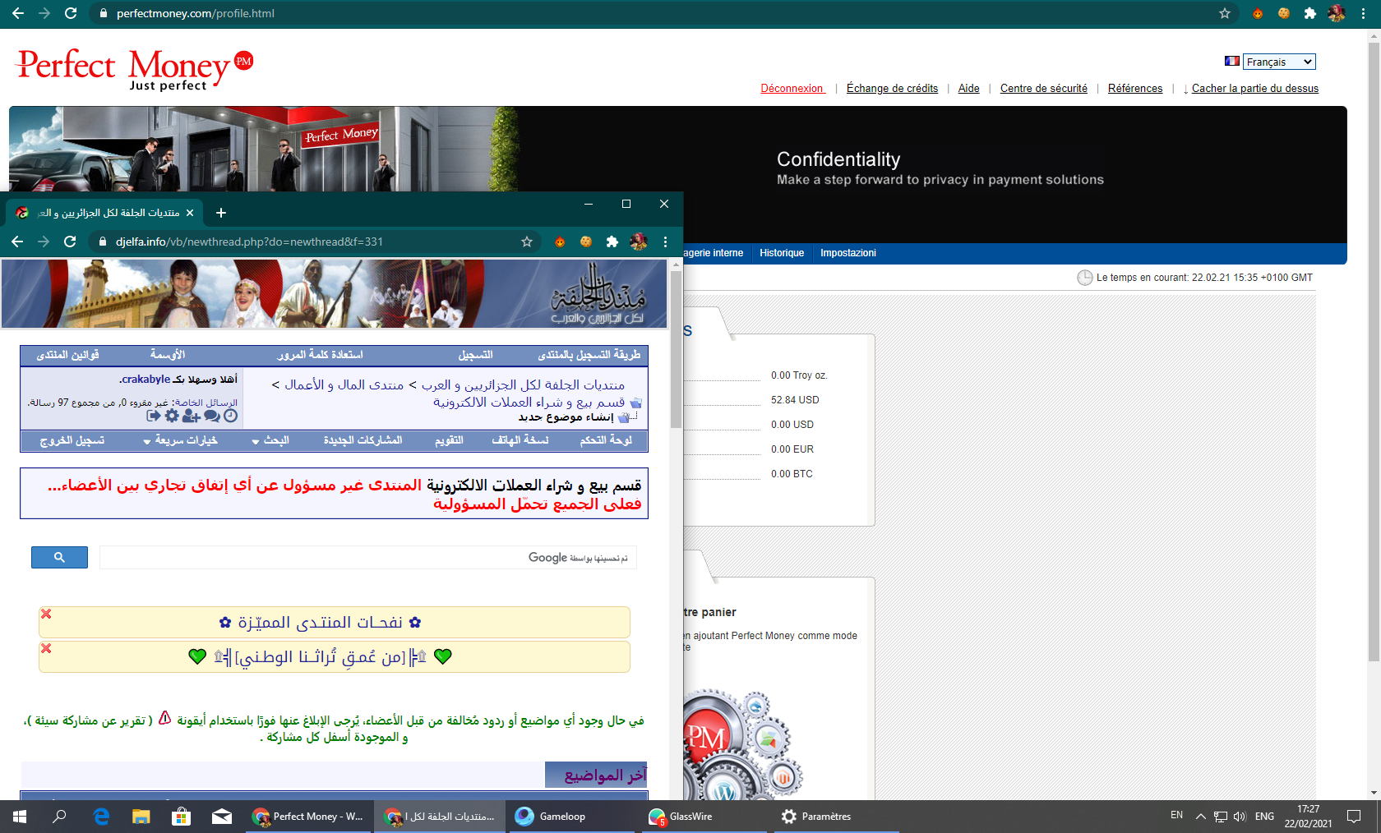Close the djelfa forum browser tab
The image size is (1381, 833).
click(x=190, y=213)
